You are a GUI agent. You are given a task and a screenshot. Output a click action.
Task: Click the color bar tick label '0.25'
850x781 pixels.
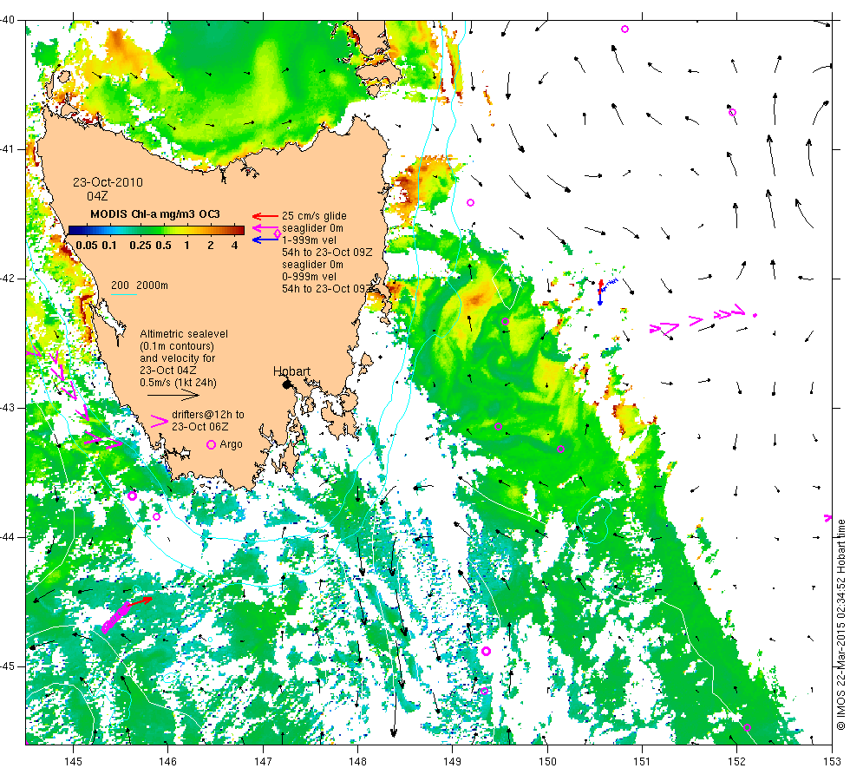(x=141, y=245)
